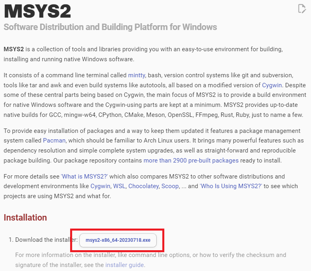Screen dimensions: 311x271
Task: Open the Cygwin link after 'modified version of'
Action: click(x=272, y=85)
